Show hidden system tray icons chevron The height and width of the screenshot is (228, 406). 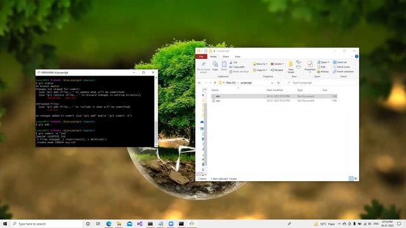(x=339, y=224)
